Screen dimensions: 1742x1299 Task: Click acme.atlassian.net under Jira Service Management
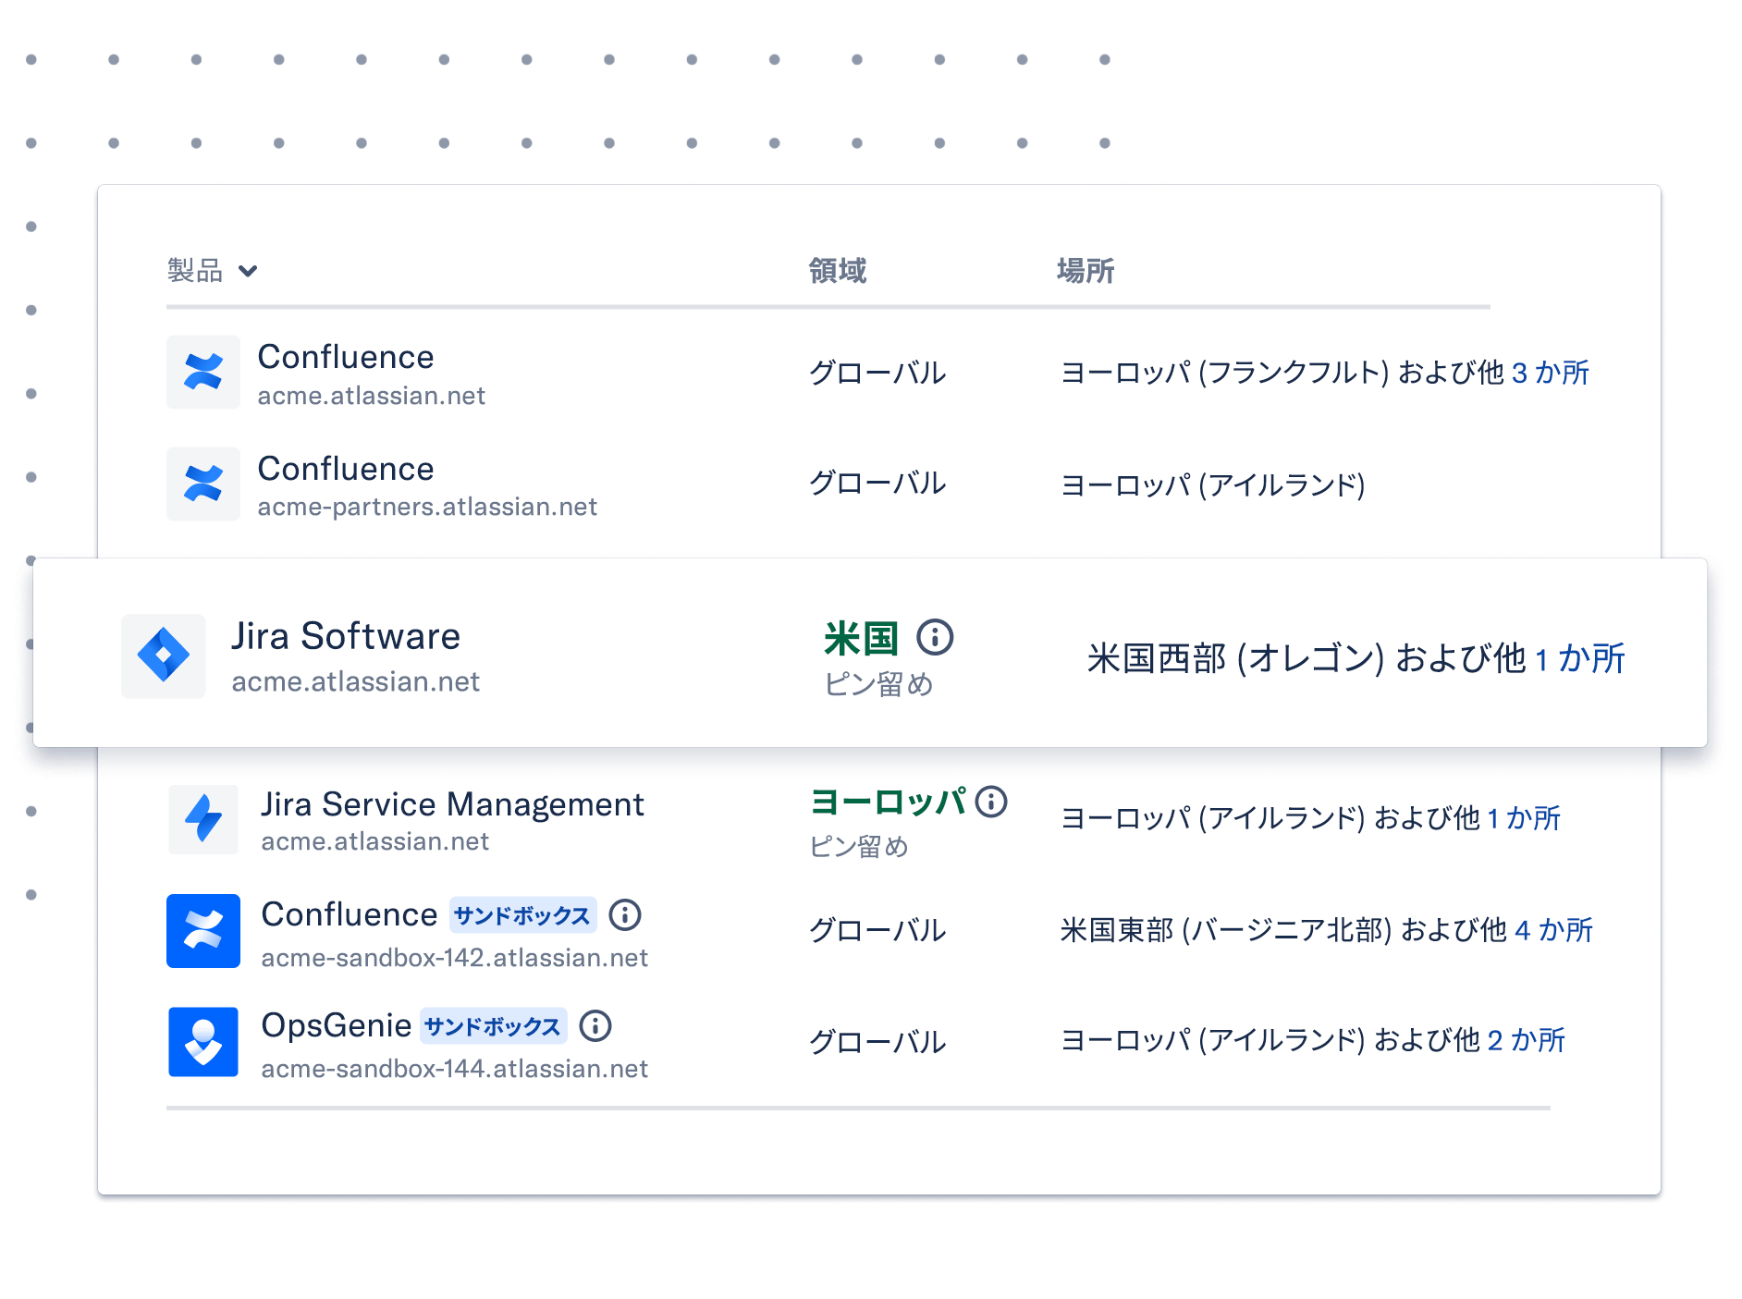coord(375,841)
